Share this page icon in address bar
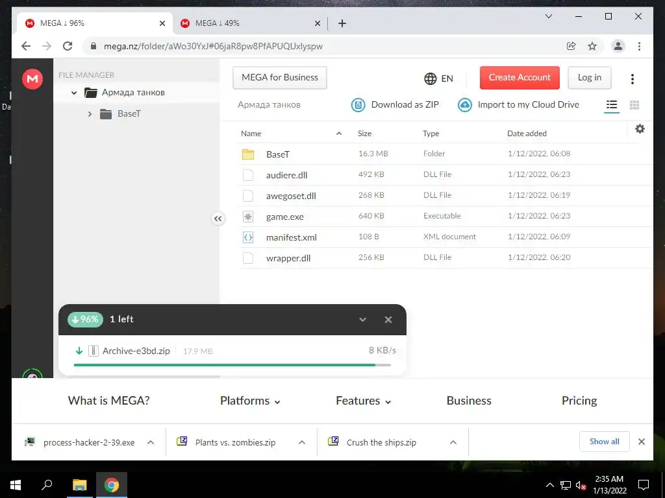 [x=571, y=46]
